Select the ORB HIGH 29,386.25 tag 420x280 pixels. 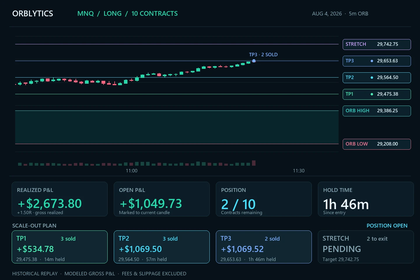tap(377, 111)
